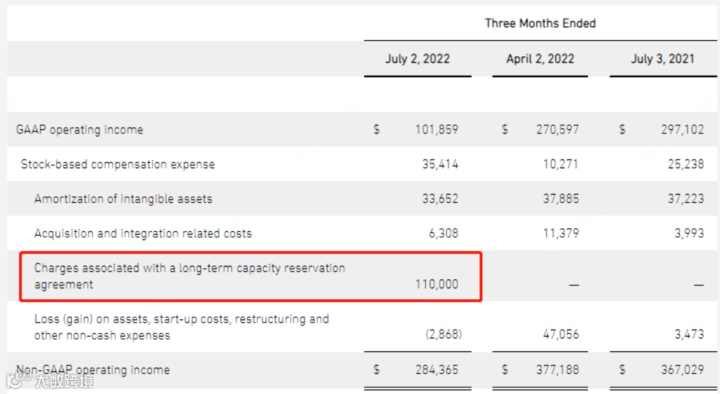Click the watermark logo icon at bottom left
720x394 pixels.
(19, 380)
